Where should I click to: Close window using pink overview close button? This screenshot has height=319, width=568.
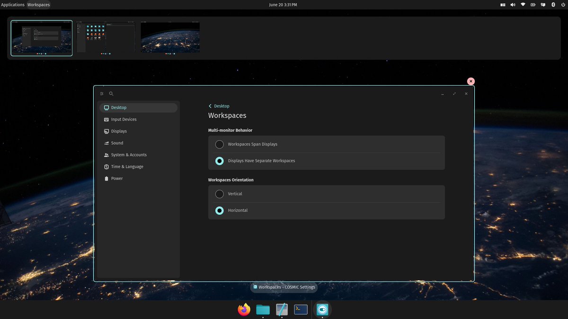point(470,81)
